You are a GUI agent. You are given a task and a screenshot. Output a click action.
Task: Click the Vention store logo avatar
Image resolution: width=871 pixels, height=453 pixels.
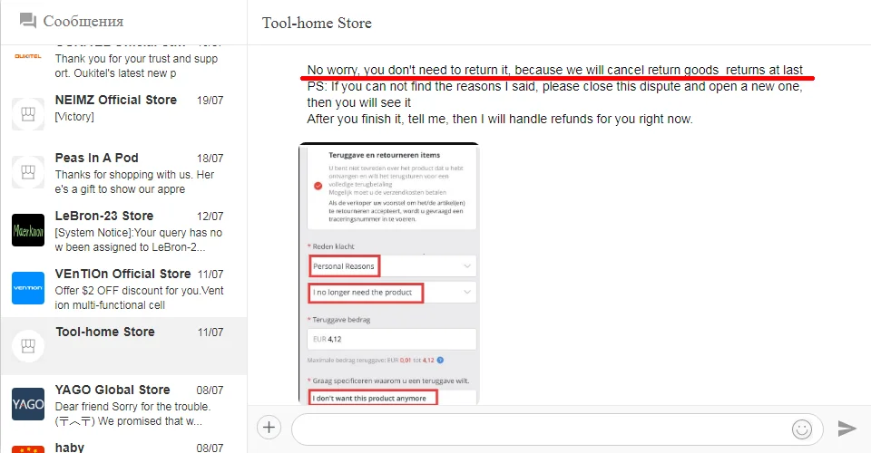(x=28, y=288)
